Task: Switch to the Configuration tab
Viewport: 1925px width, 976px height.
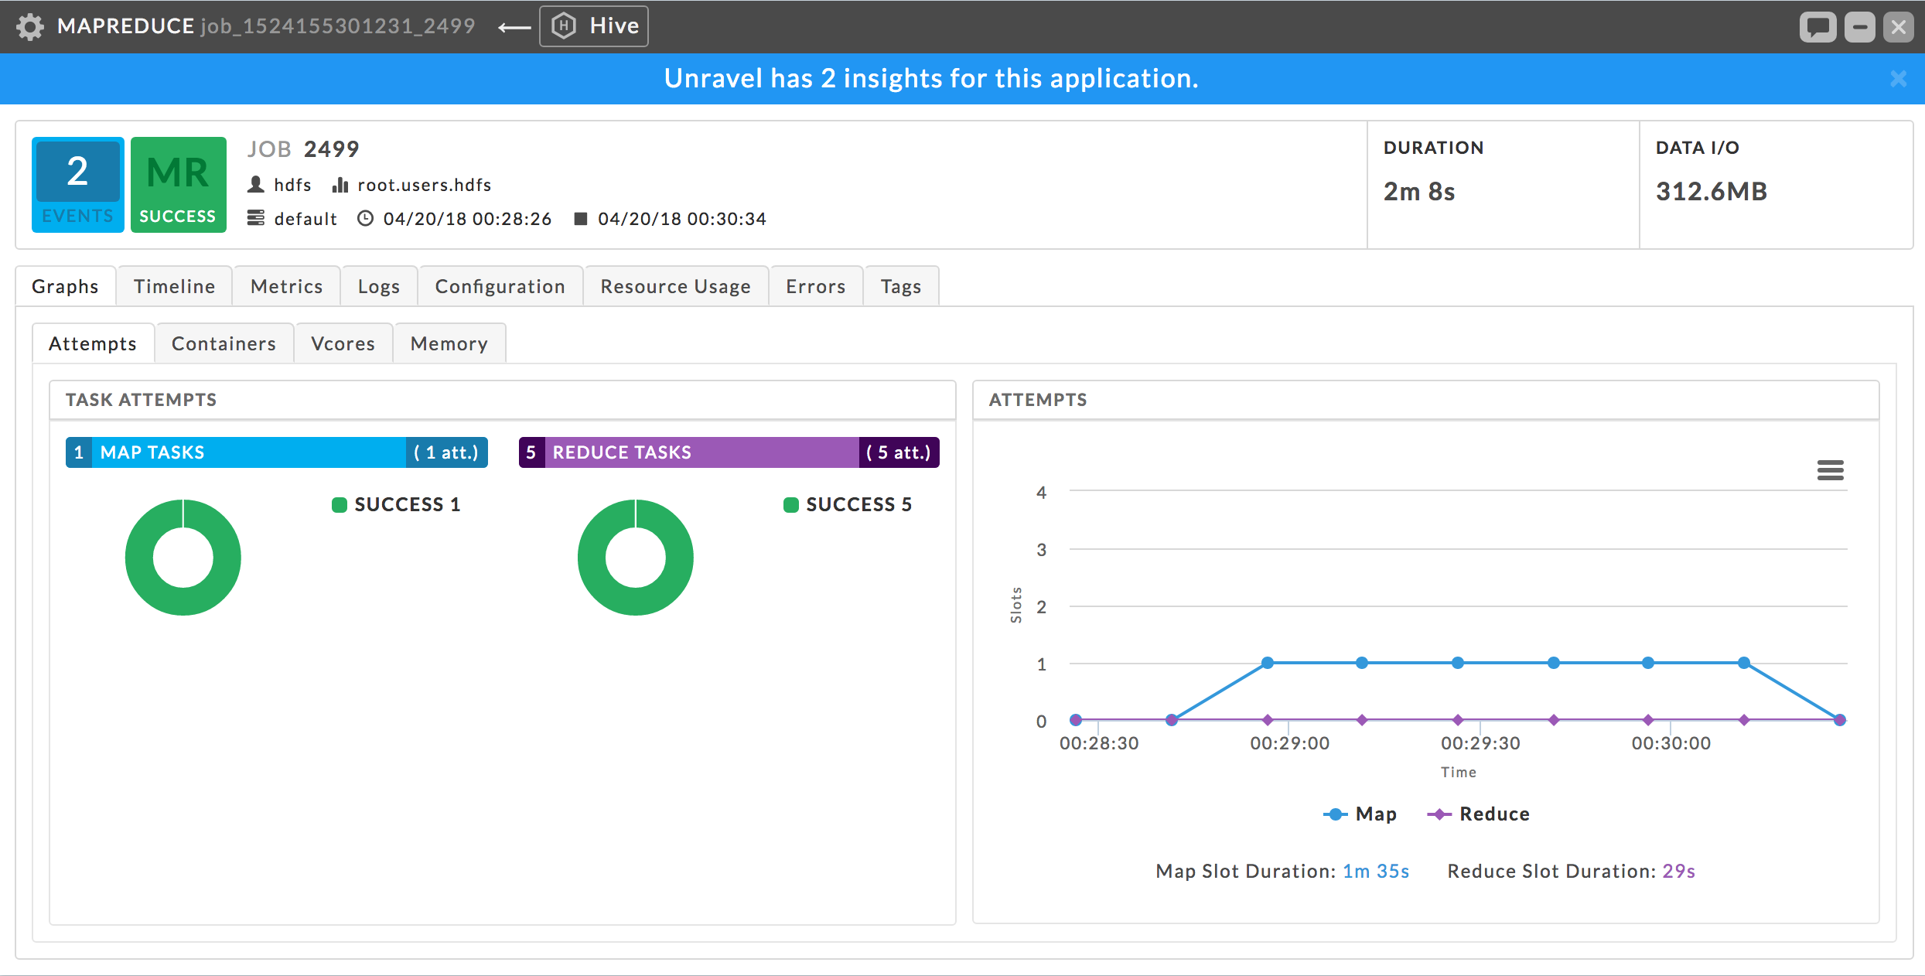Action: (500, 286)
